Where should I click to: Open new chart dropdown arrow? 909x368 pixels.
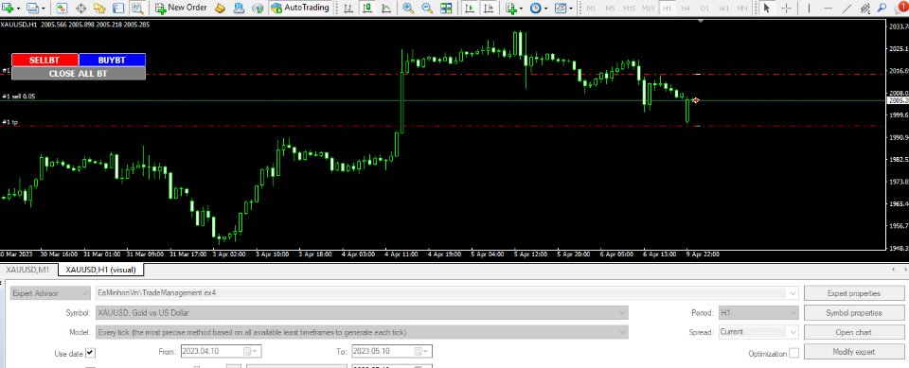pos(19,9)
